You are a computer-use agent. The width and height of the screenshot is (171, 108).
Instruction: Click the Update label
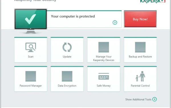(67, 57)
